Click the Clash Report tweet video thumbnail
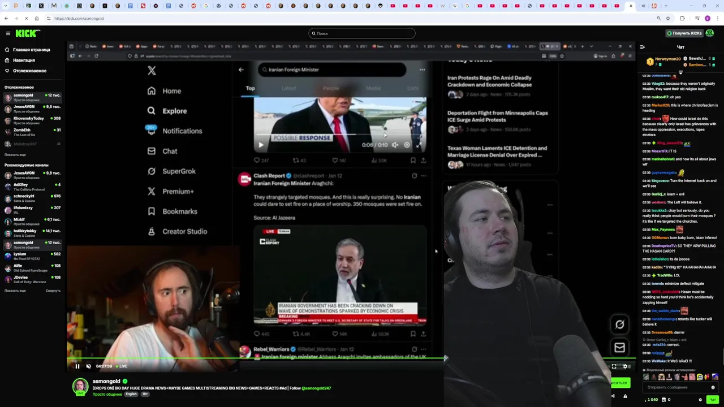The image size is (724, 407). pos(339,275)
